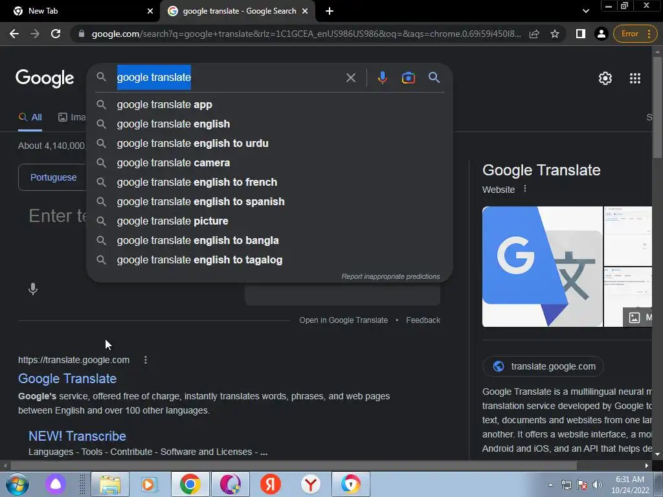Open the Google Translate result title
Screen dimensions: 663x497
67,379
